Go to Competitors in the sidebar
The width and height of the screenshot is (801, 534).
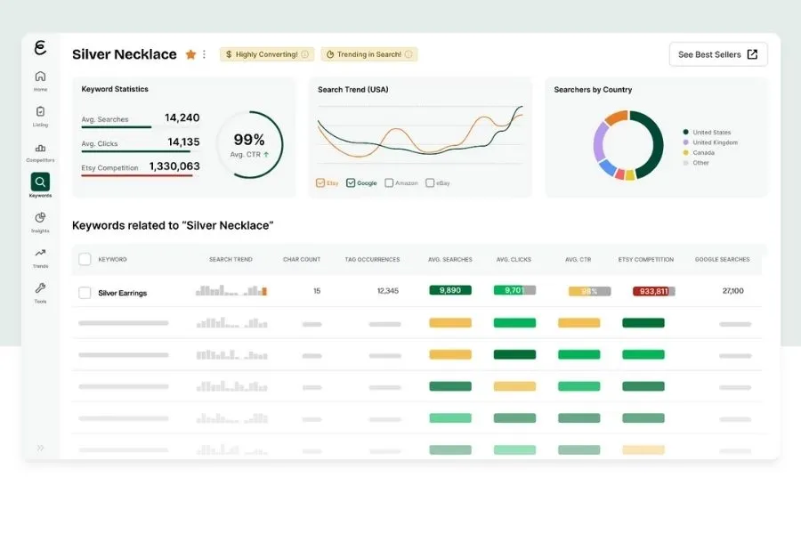click(x=40, y=149)
